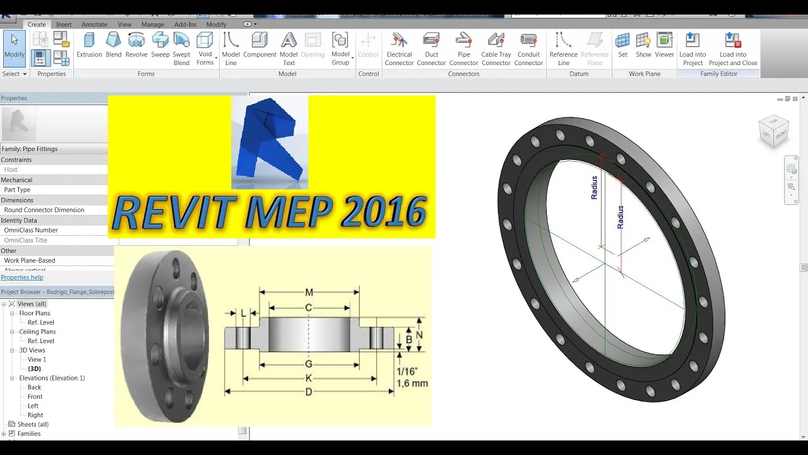
Task: Click the ViewCube in 3D view
Action: pos(773,131)
